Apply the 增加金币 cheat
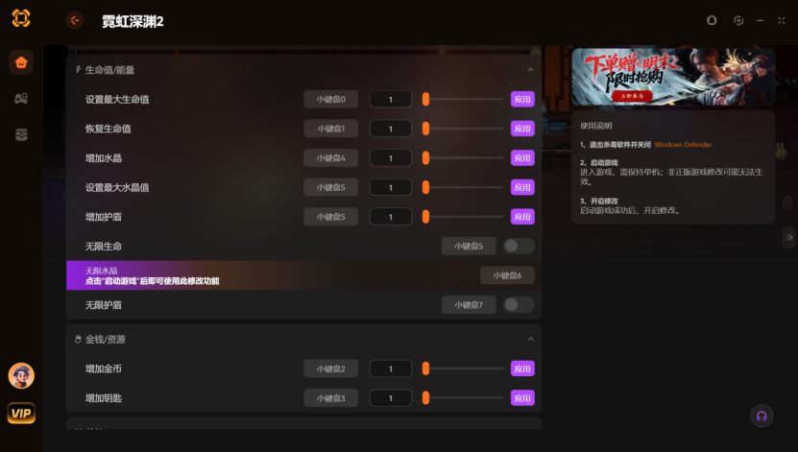 click(x=522, y=369)
